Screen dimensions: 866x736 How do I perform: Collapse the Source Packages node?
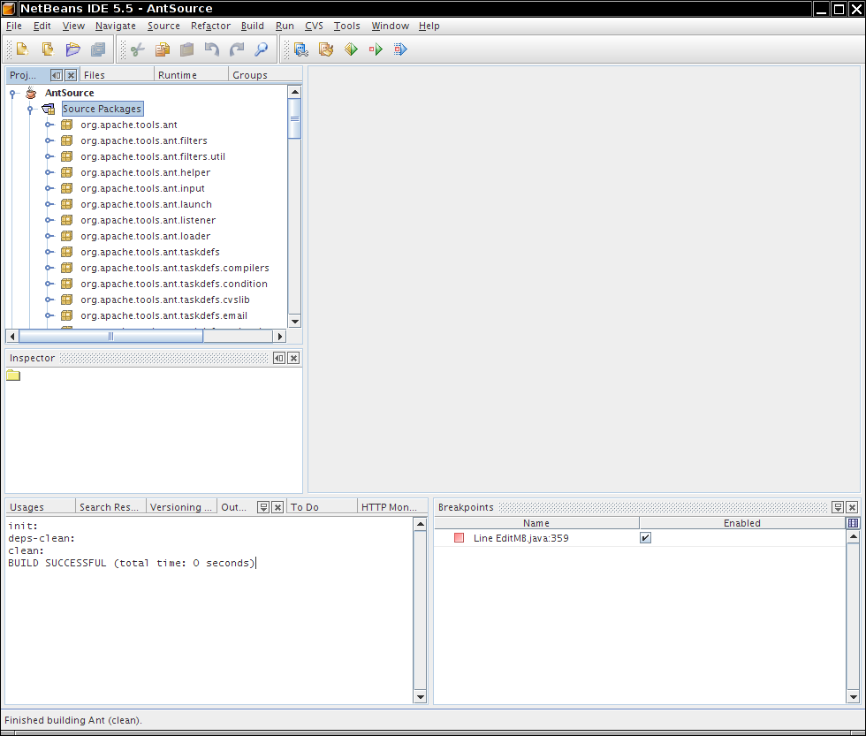pos(30,109)
